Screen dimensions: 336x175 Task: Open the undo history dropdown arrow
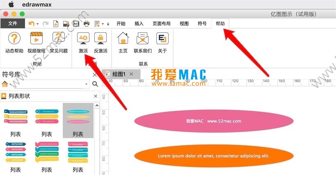[37, 24]
